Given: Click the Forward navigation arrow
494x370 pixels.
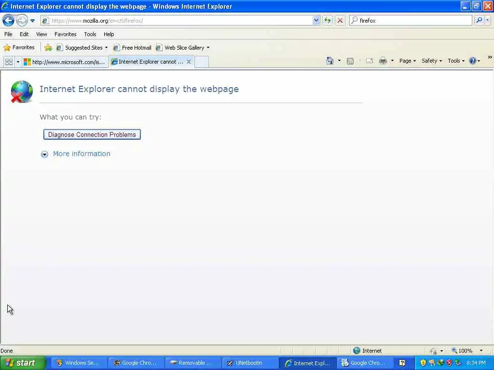Looking at the screenshot, I should [22, 20].
